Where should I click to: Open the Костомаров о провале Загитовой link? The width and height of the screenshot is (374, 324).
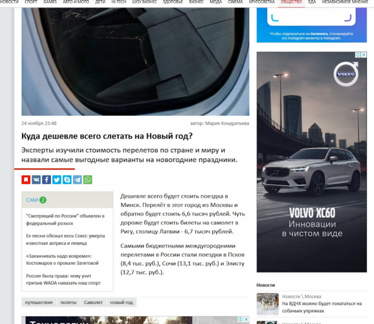click(x=62, y=260)
